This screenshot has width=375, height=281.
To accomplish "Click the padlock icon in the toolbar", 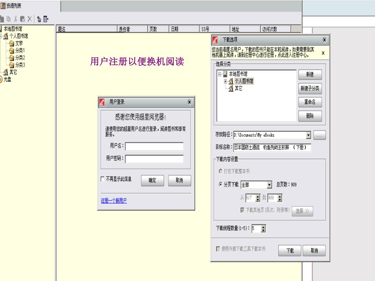I will point(39,19).
